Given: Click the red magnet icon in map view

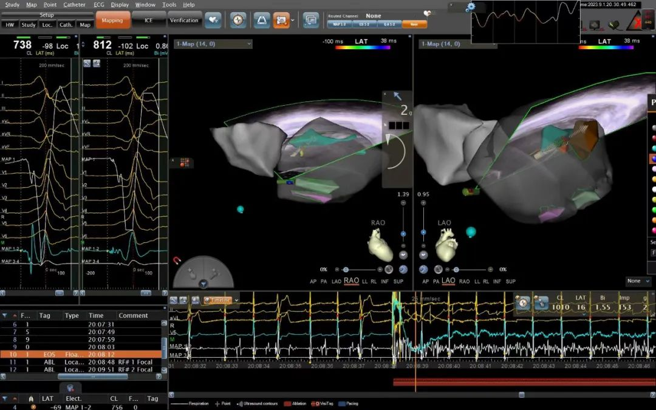Looking at the screenshot, I should [x=177, y=261].
